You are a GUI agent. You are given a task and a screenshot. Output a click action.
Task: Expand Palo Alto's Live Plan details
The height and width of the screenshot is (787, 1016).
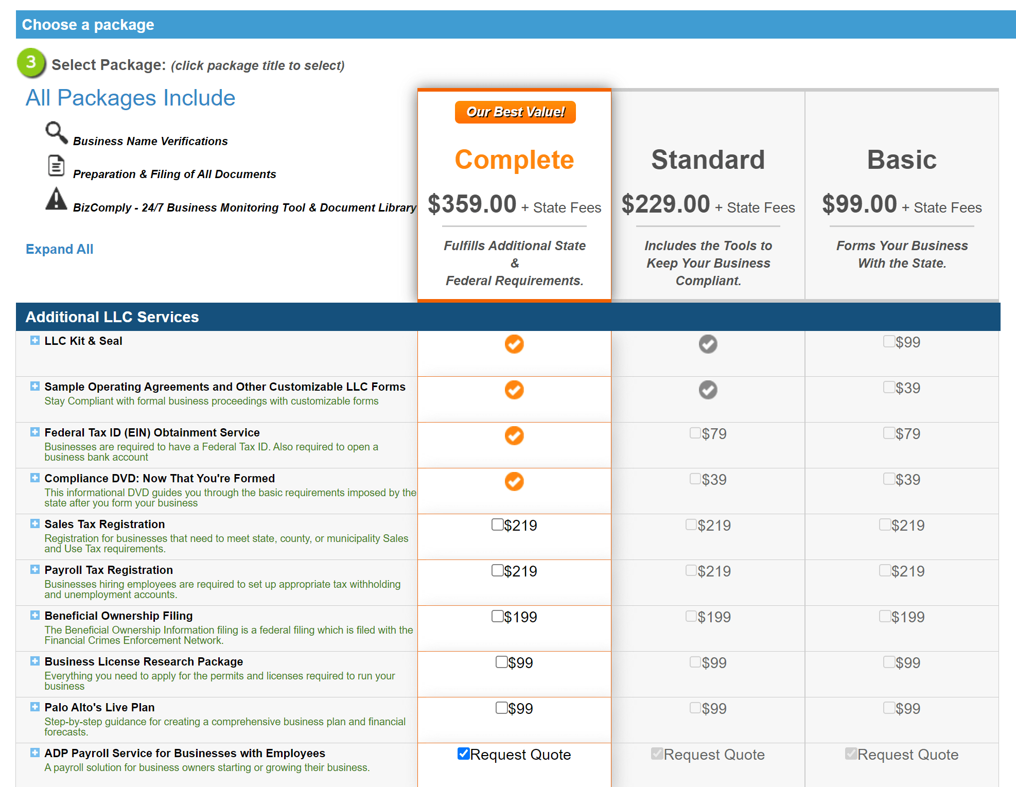34,707
